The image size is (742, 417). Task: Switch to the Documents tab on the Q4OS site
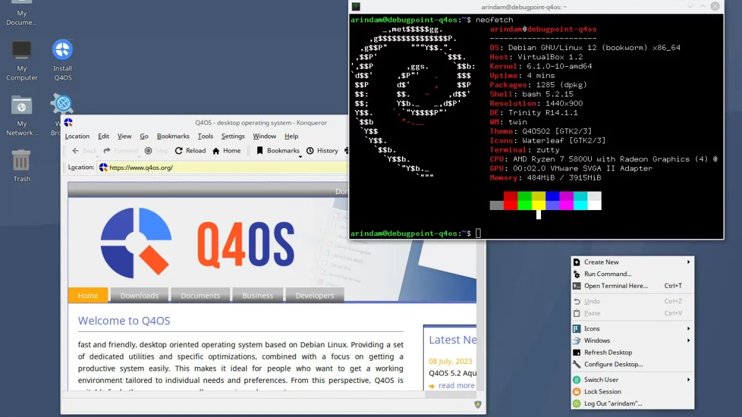(200, 295)
